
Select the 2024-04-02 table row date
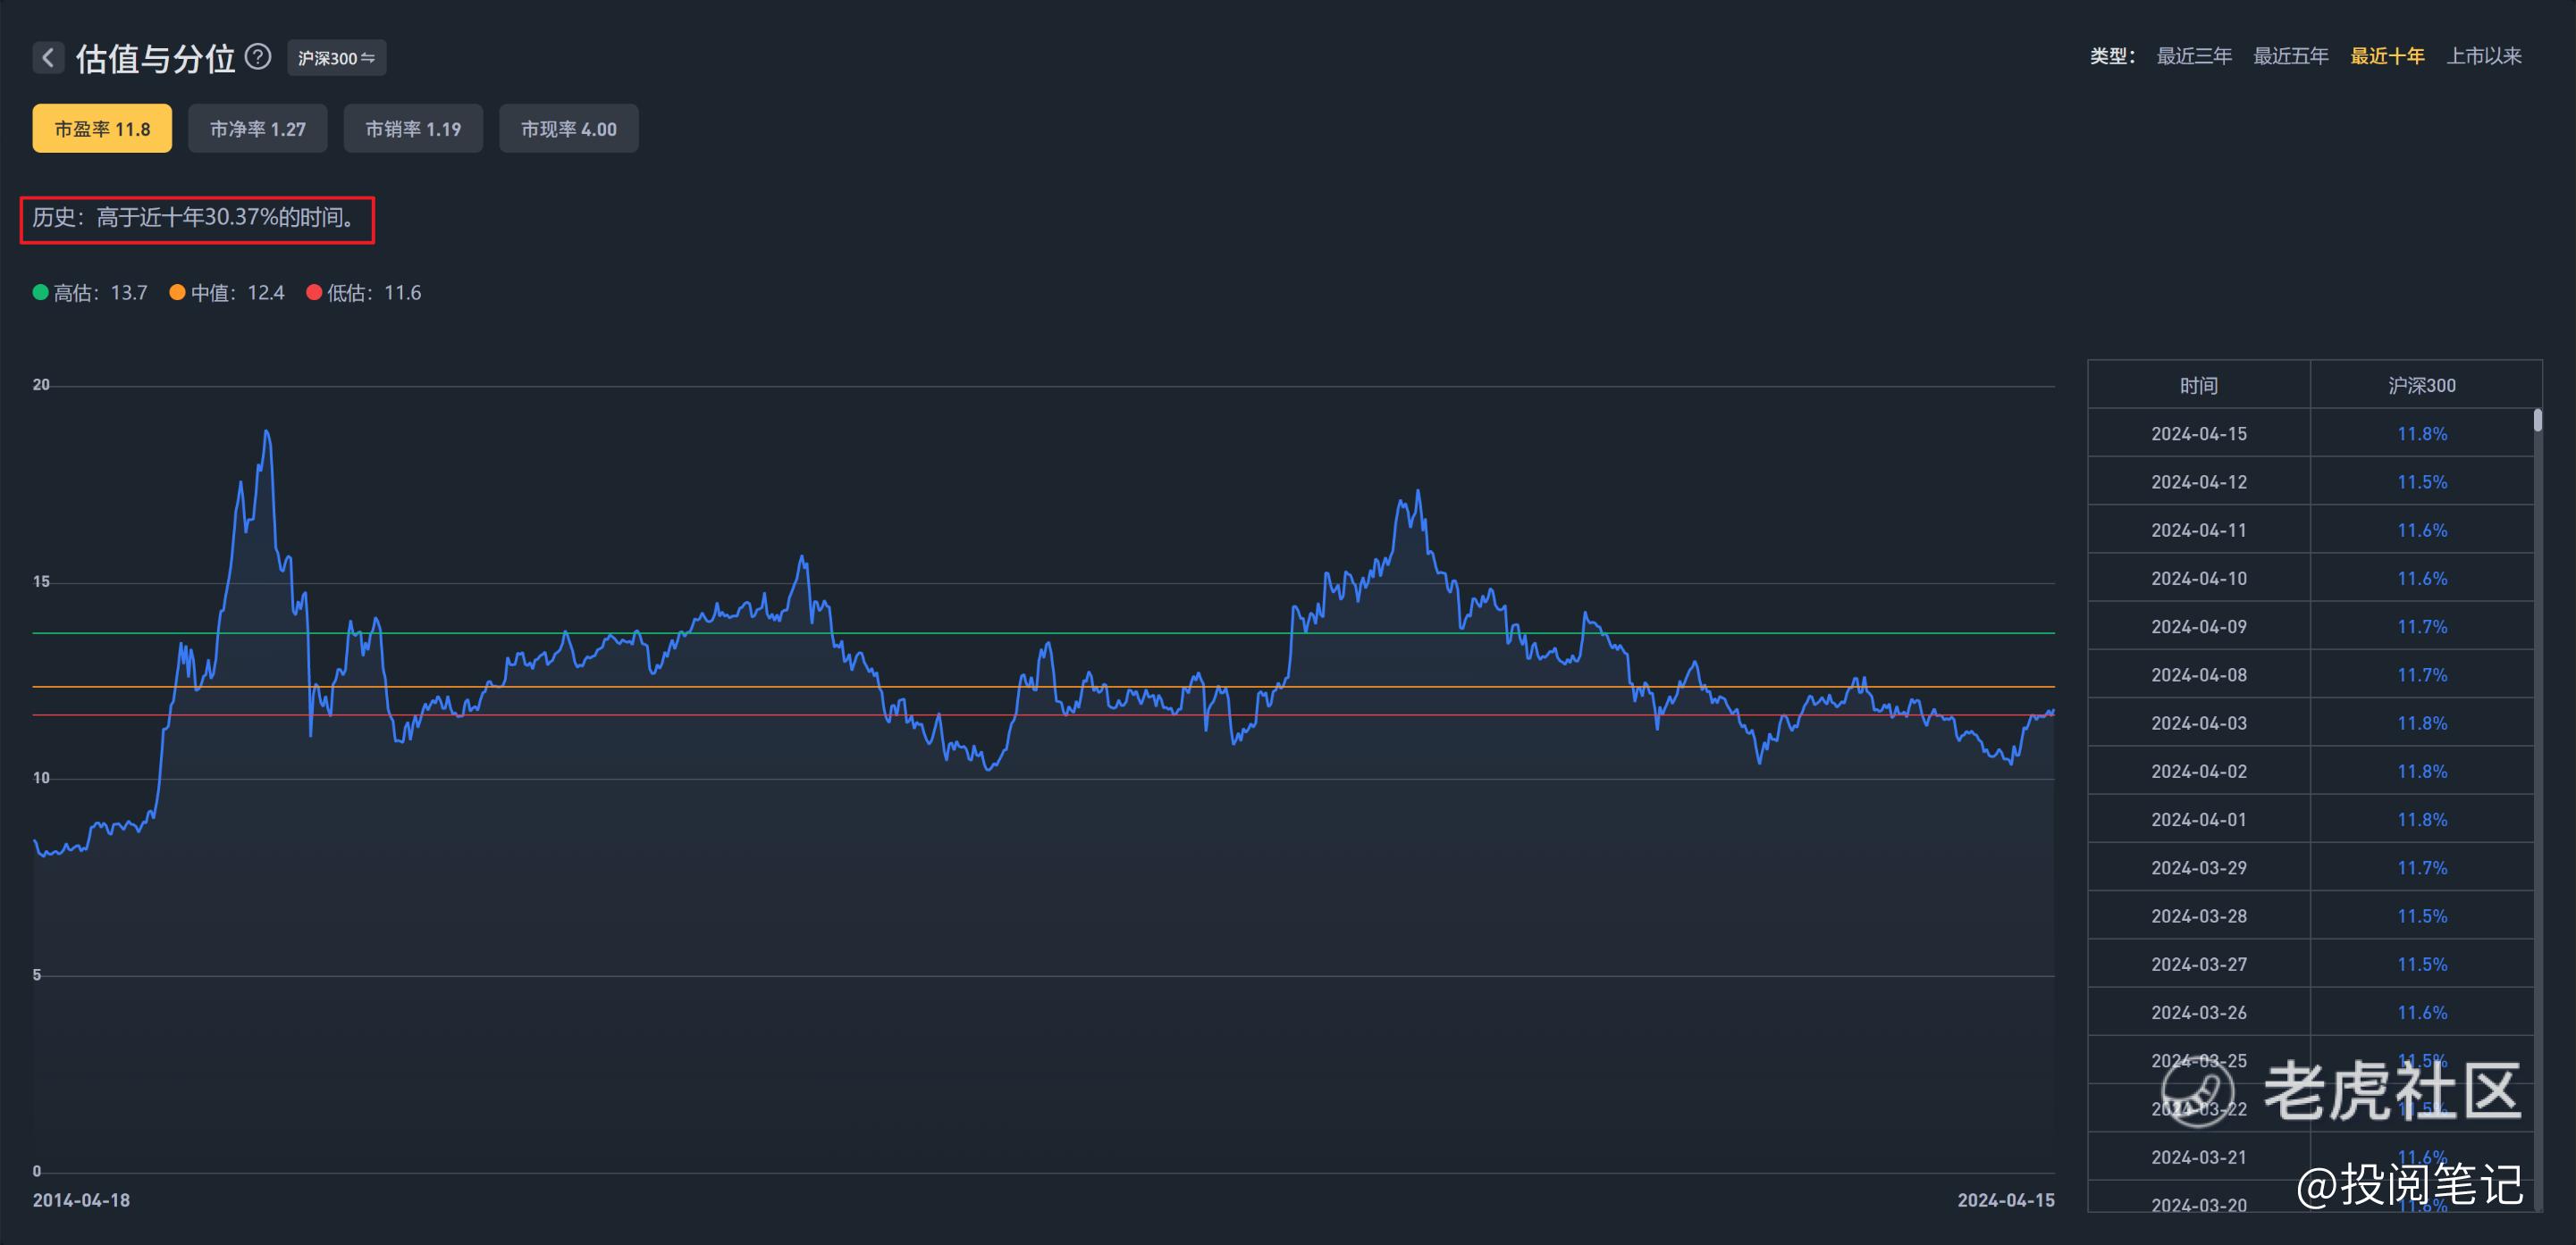point(2199,772)
